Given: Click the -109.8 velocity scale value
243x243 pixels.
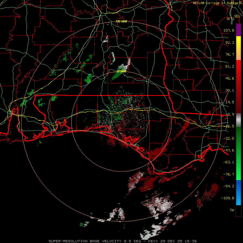Looking at the screenshot, I should (x=228, y=198).
